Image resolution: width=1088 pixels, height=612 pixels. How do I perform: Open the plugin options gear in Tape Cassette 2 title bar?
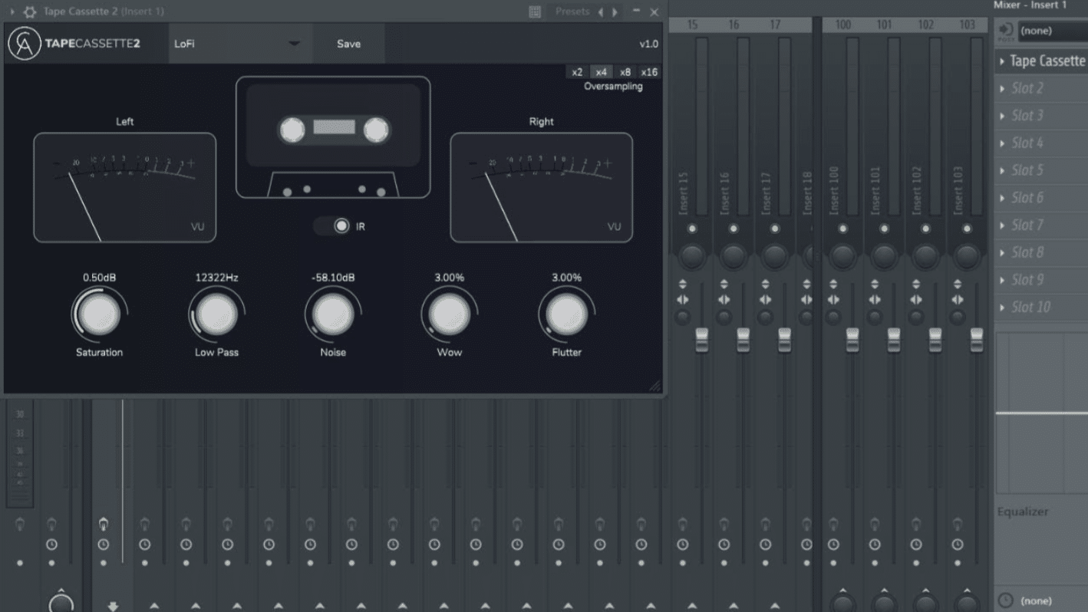[x=30, y=12]
